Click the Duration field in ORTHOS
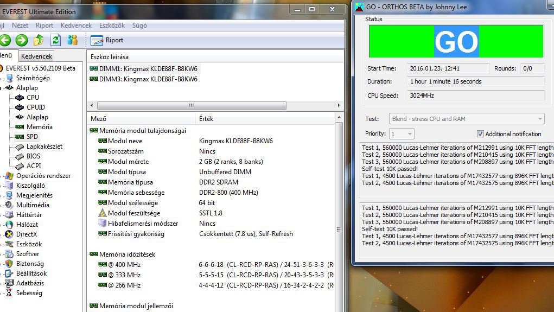 click(x=475, y=81)
